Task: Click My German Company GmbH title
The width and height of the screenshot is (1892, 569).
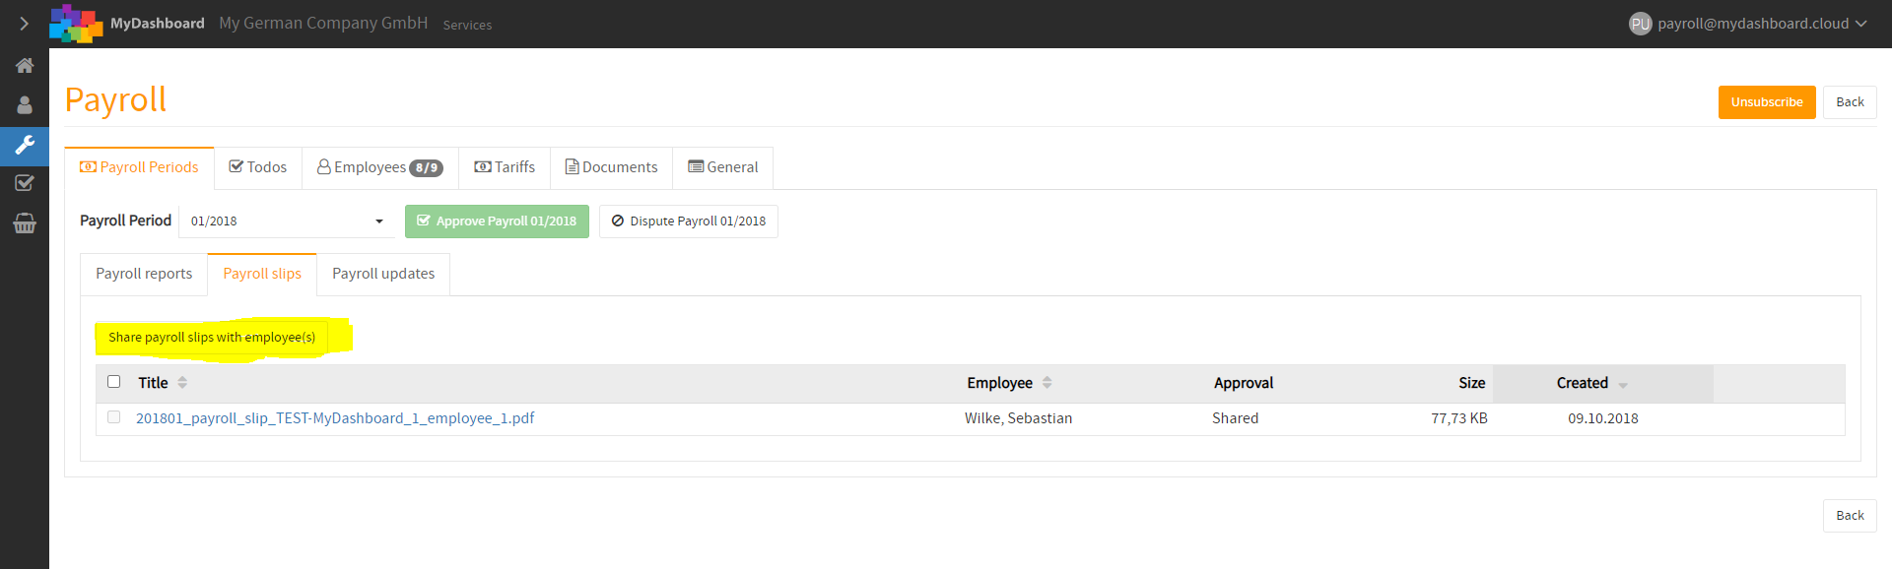Action: click(x=323, y=23)
